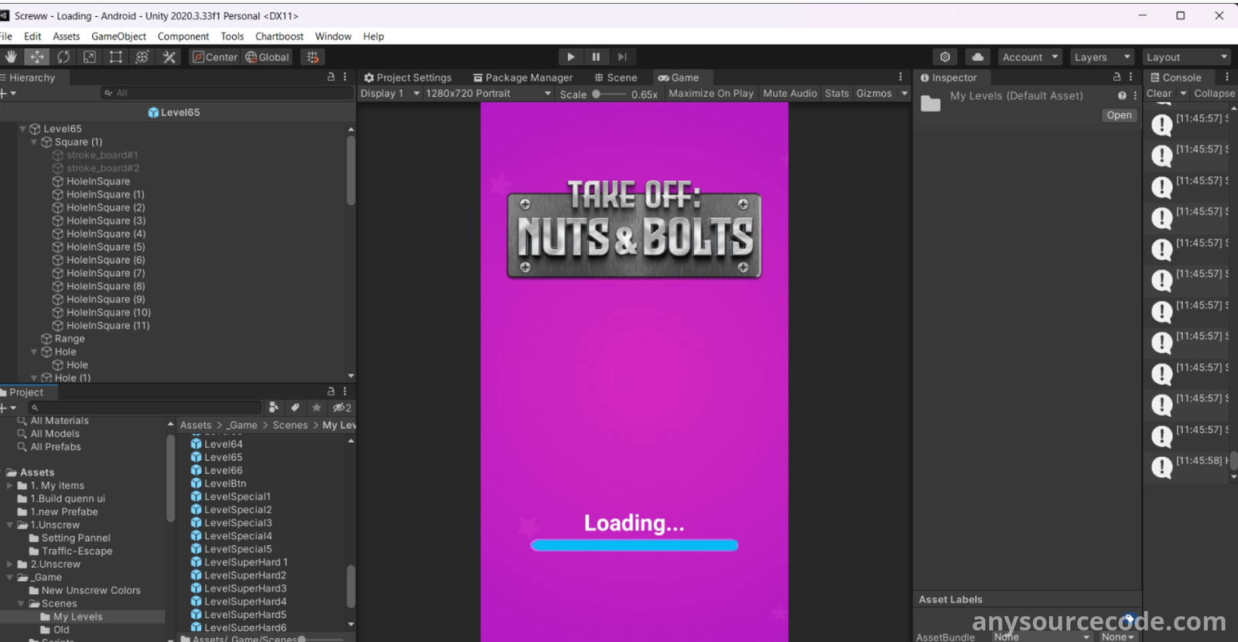1238x642 pixels.
Task: Toggle Collapse in the Console
Action: [1214, 93]
